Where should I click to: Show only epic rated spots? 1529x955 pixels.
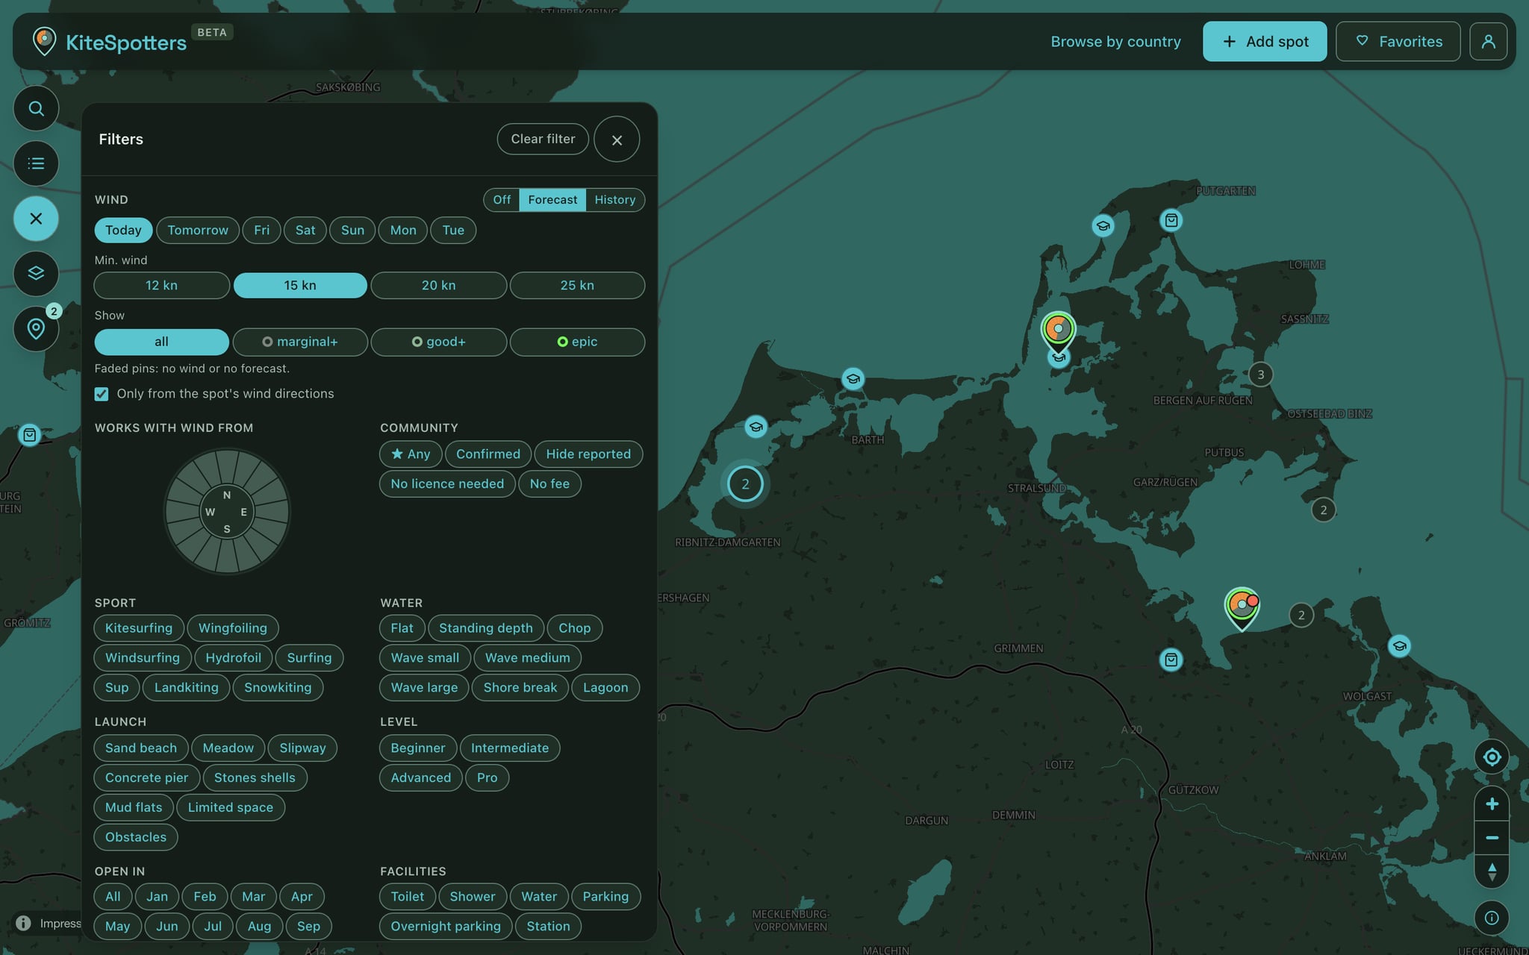[577, 342]
